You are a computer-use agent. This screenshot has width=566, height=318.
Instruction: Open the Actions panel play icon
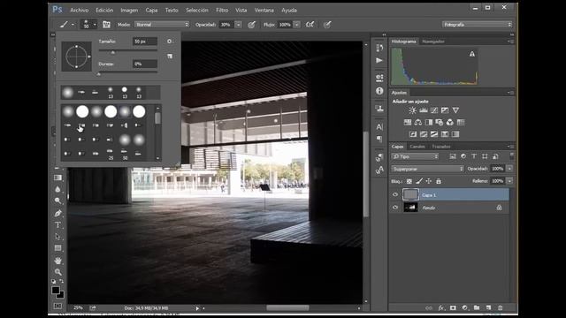[379, 61]
